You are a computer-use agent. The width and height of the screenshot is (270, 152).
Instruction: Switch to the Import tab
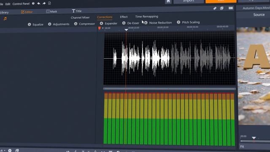(x=189, y=1)
